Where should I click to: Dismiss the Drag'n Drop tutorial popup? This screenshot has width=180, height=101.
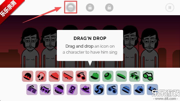coord(90,46)
